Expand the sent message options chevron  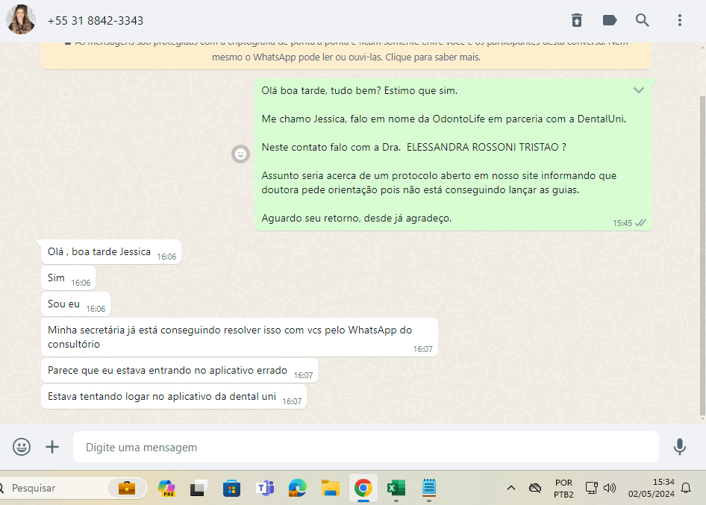639,90
